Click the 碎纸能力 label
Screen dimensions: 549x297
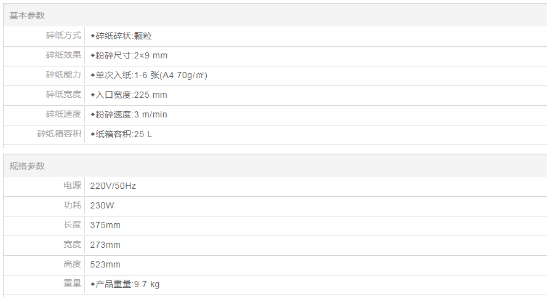(63, 75)
